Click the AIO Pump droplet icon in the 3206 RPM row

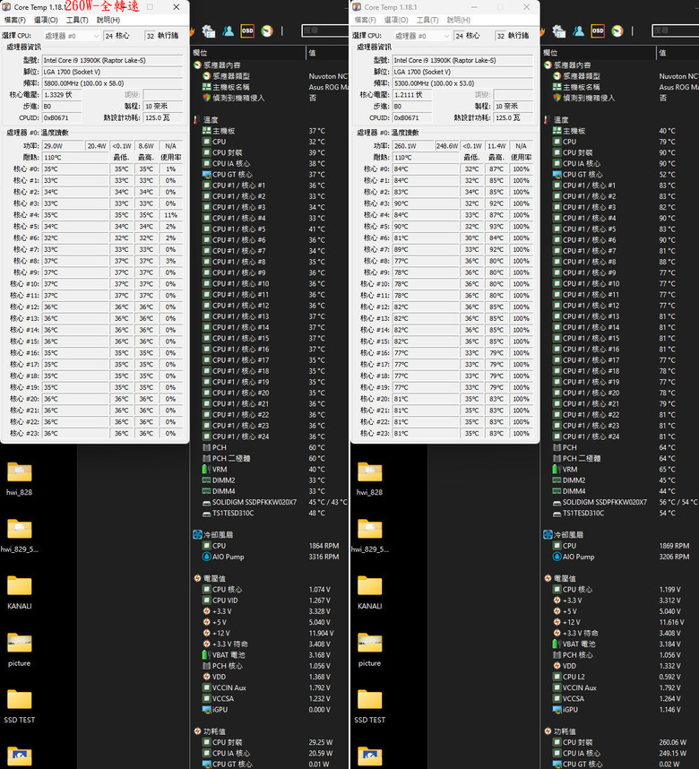pyautogui.click(x=557, y=557)
